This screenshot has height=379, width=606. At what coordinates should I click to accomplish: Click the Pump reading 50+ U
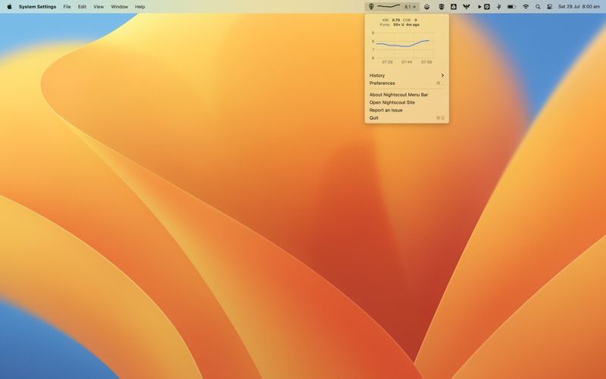tap(398, 25)
